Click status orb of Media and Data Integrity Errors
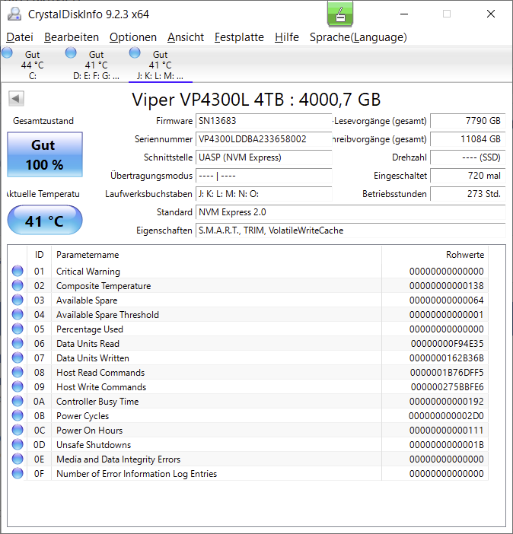This screenshot has width=513, height=534. pos(18,459)
